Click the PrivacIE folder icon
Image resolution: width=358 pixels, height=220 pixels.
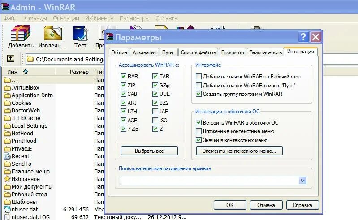[x=7, y=149]
